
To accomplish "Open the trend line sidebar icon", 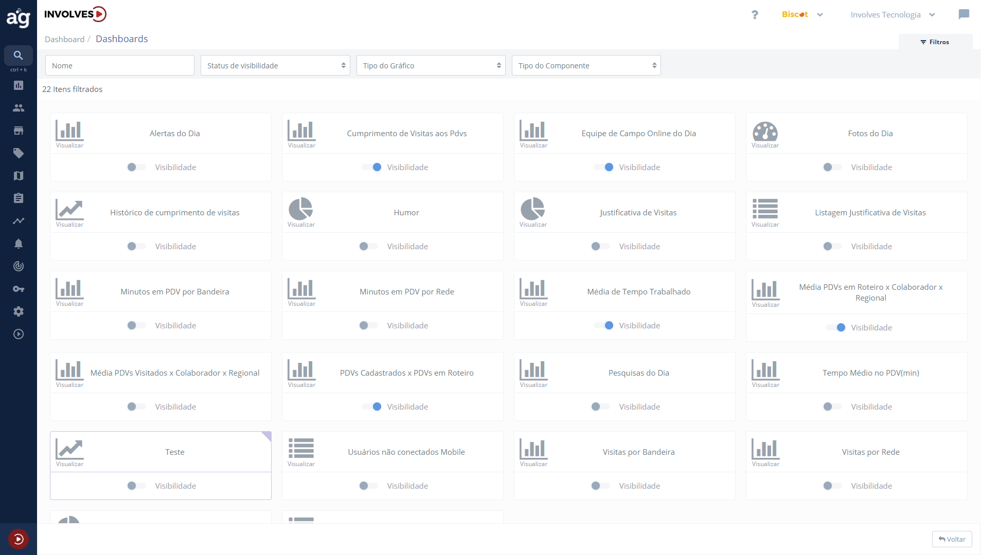I will pyautogui.click(x=19, y=221).
